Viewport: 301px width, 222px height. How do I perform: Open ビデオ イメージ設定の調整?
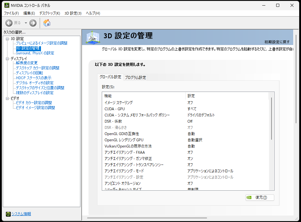[x=35, y=108]
